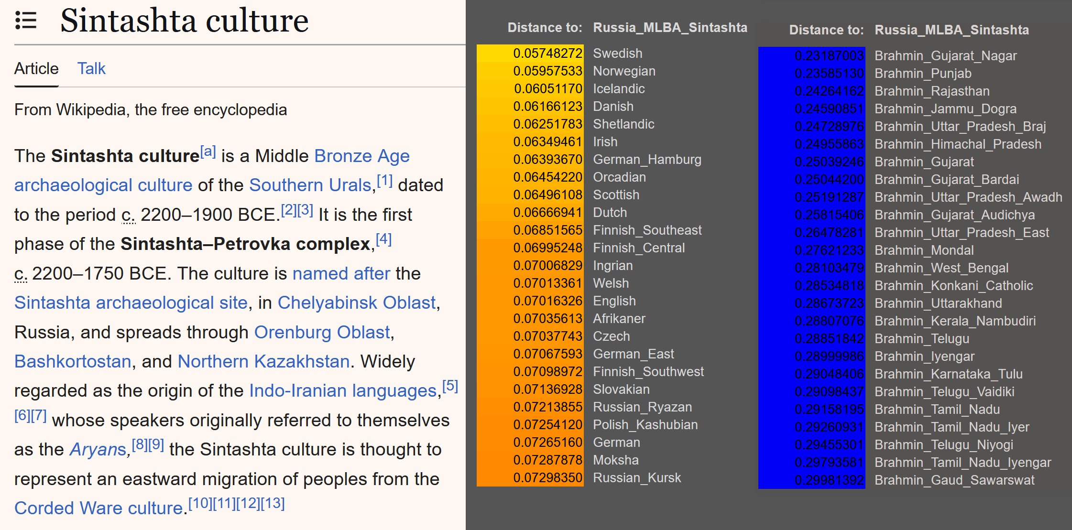The height and width of the screenshot is (530, 1072).
Task: Follow the archaeological culture link
Action: [103, 185]
